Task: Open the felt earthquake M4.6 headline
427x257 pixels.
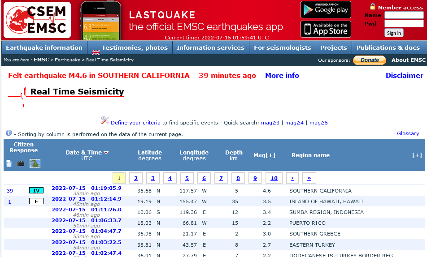Action: pos(99,76)
